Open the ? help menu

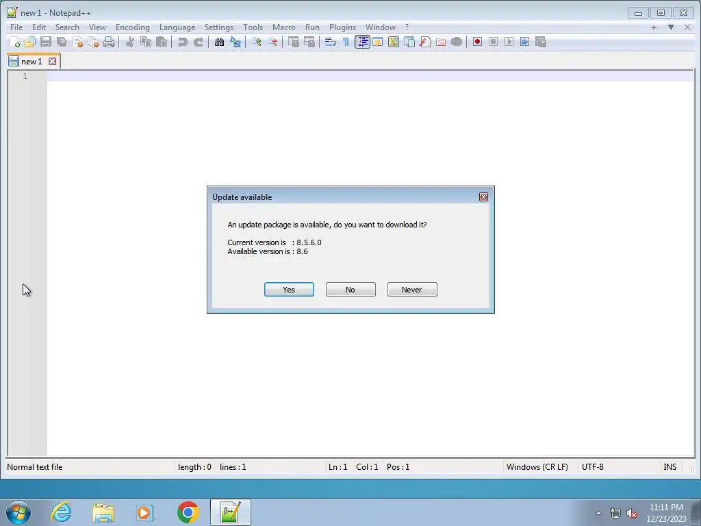point(407,27)
